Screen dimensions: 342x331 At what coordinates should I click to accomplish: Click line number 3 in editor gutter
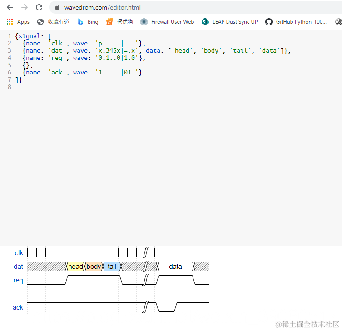pyautogui.click(x=10, y=50)
